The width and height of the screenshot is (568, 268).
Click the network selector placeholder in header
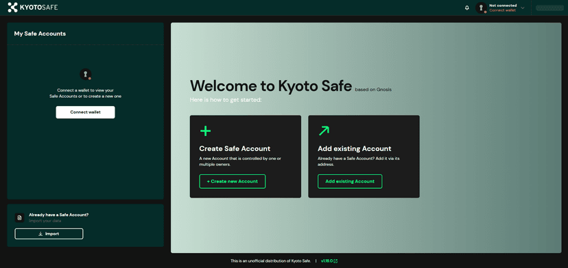(549, 8)
